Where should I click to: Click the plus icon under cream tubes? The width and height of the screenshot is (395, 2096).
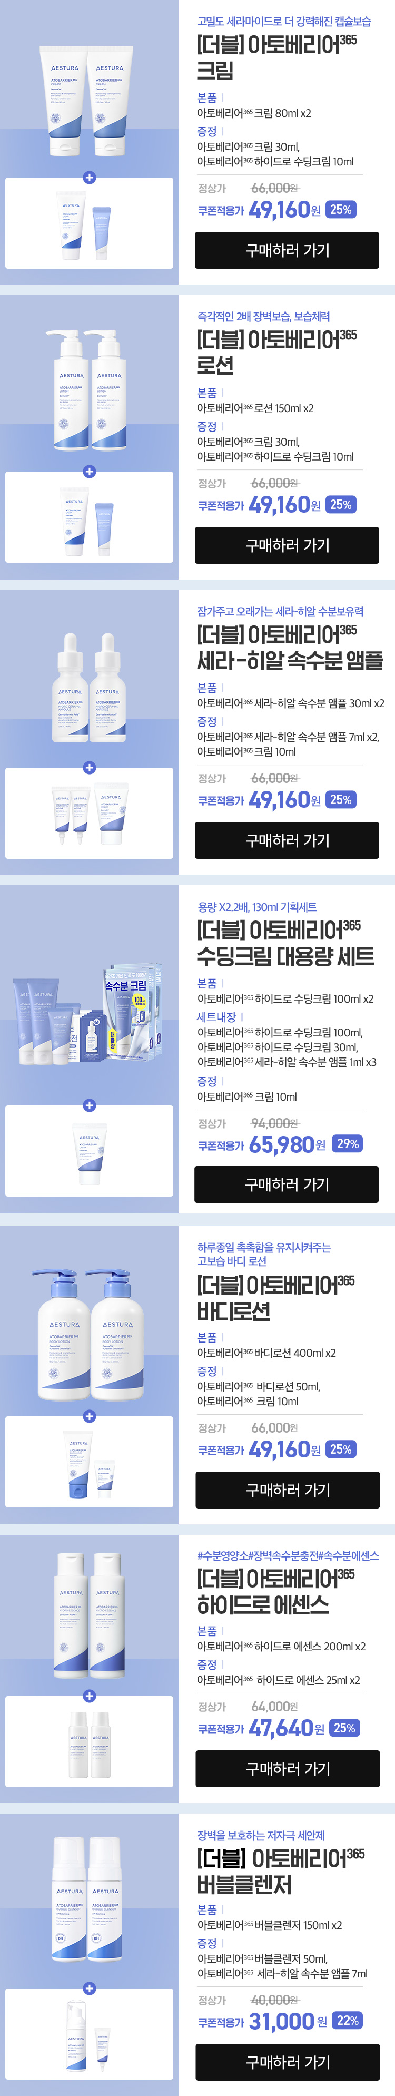click(x=90, y=178)
